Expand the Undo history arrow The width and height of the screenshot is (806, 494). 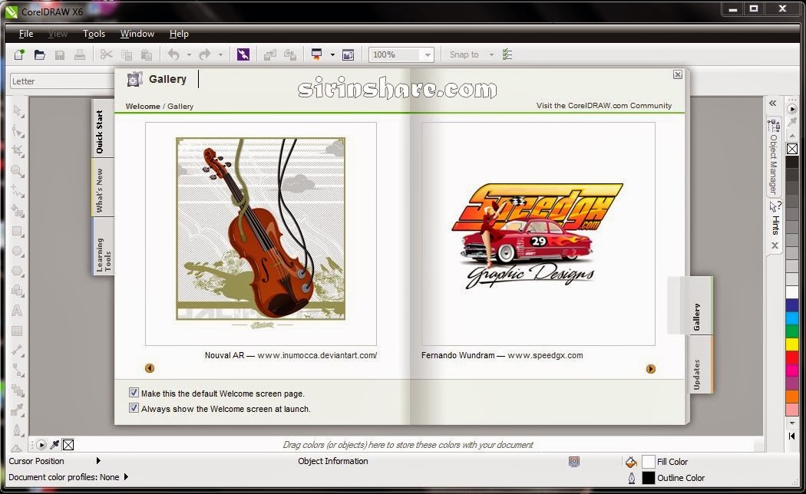point(189,54)
